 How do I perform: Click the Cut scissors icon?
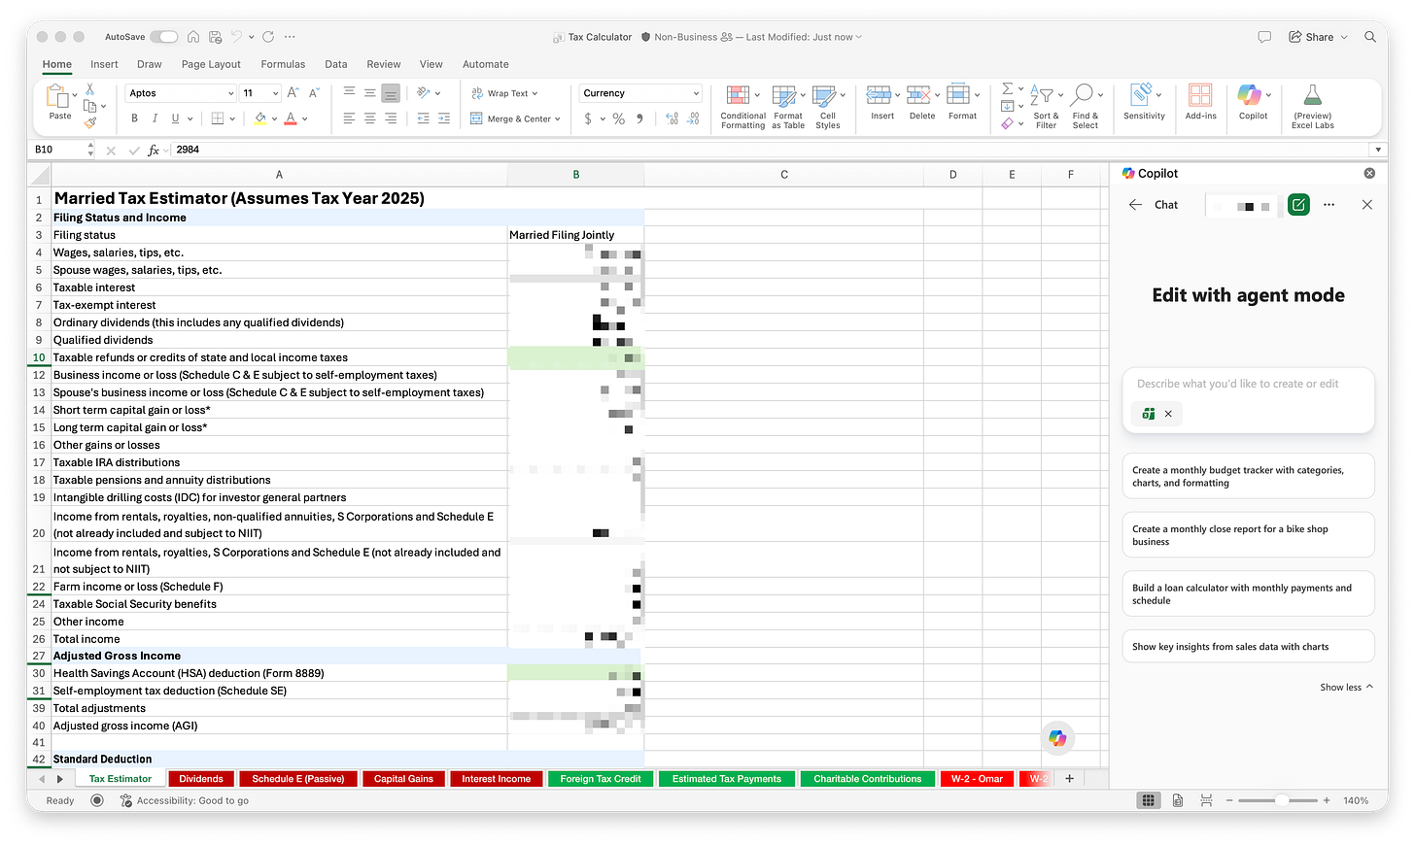coord(89,88)
